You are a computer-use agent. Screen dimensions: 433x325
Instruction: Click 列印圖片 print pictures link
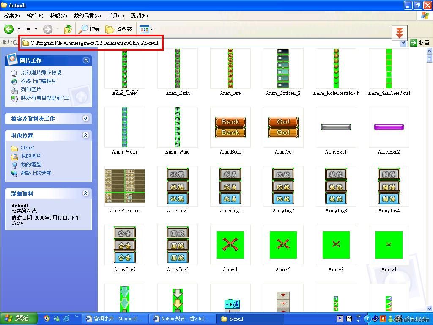coord(31,90)
